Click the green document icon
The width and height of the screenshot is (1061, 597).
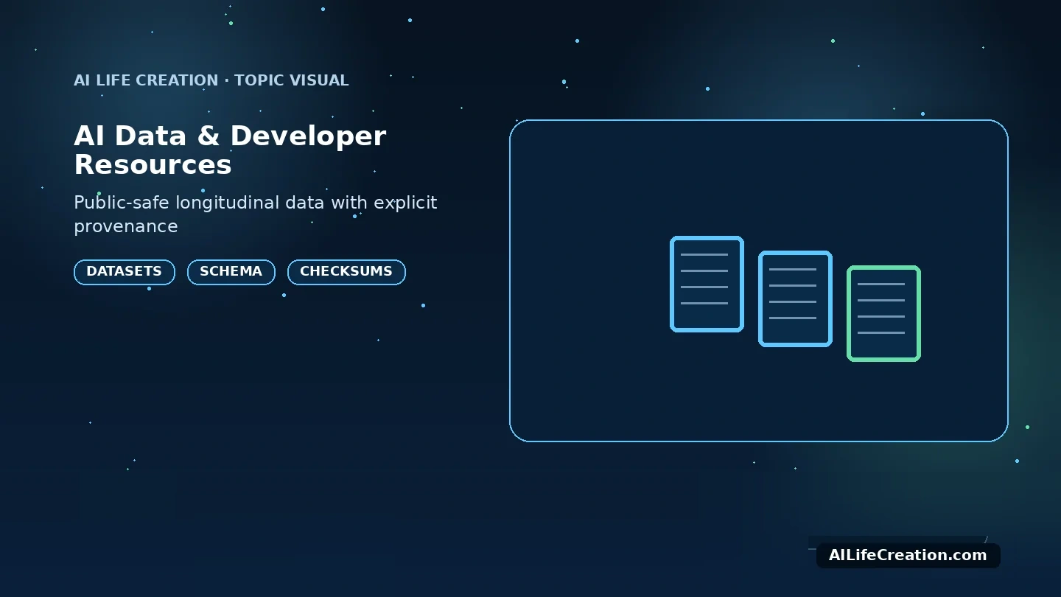(x=883, y=313)
